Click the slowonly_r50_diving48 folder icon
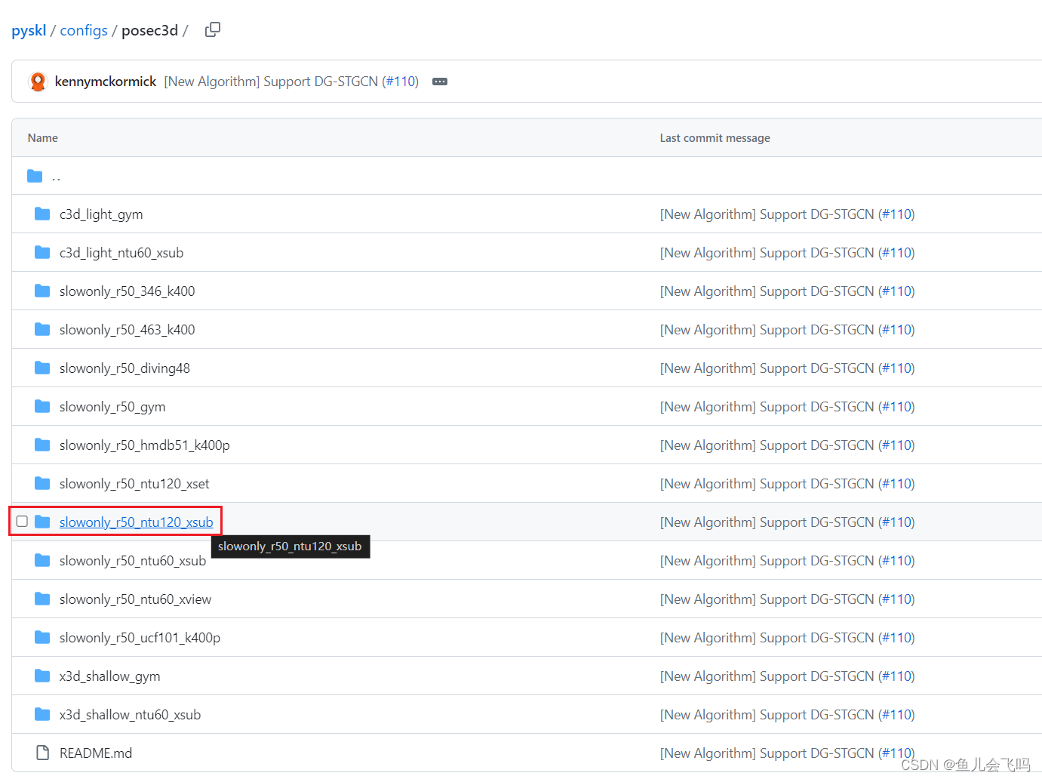Screen dimensions: 1042x779 click(42, 368)
